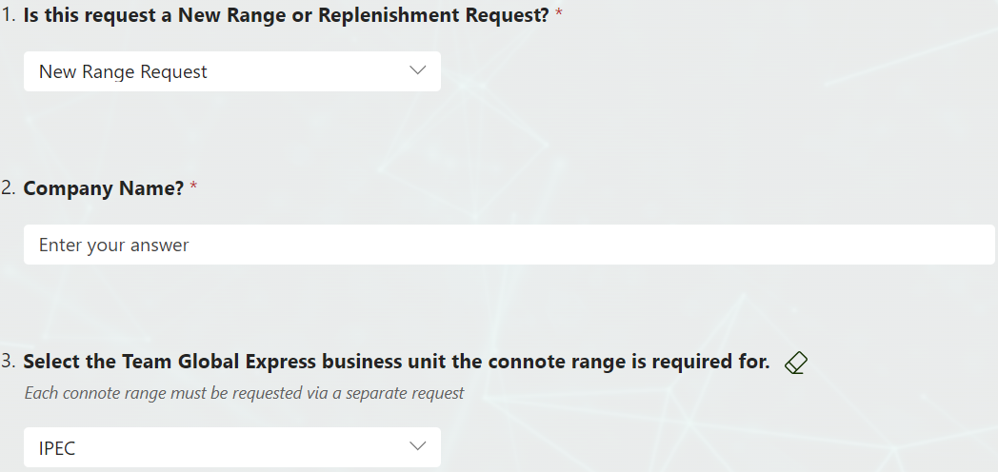This screenshot has height=472, width=998.
Task: Click the 'Enter your answer' placeholder text
Action: coord(114,245)
